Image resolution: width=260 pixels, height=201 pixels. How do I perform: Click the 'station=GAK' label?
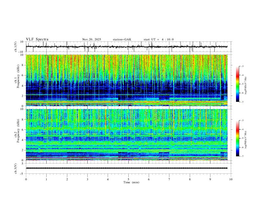(122, 39)
